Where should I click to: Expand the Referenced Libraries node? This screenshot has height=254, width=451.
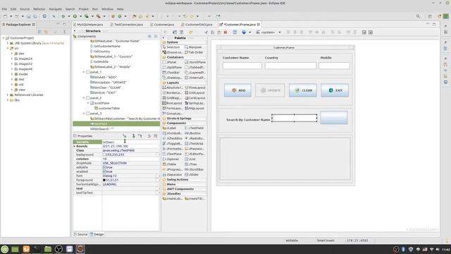pos(8,95)
